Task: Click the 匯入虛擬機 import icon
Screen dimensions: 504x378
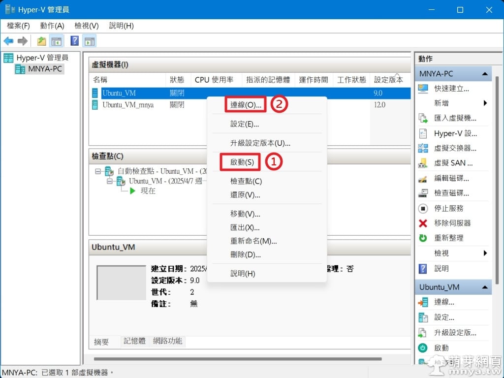Action: (423, 118)
